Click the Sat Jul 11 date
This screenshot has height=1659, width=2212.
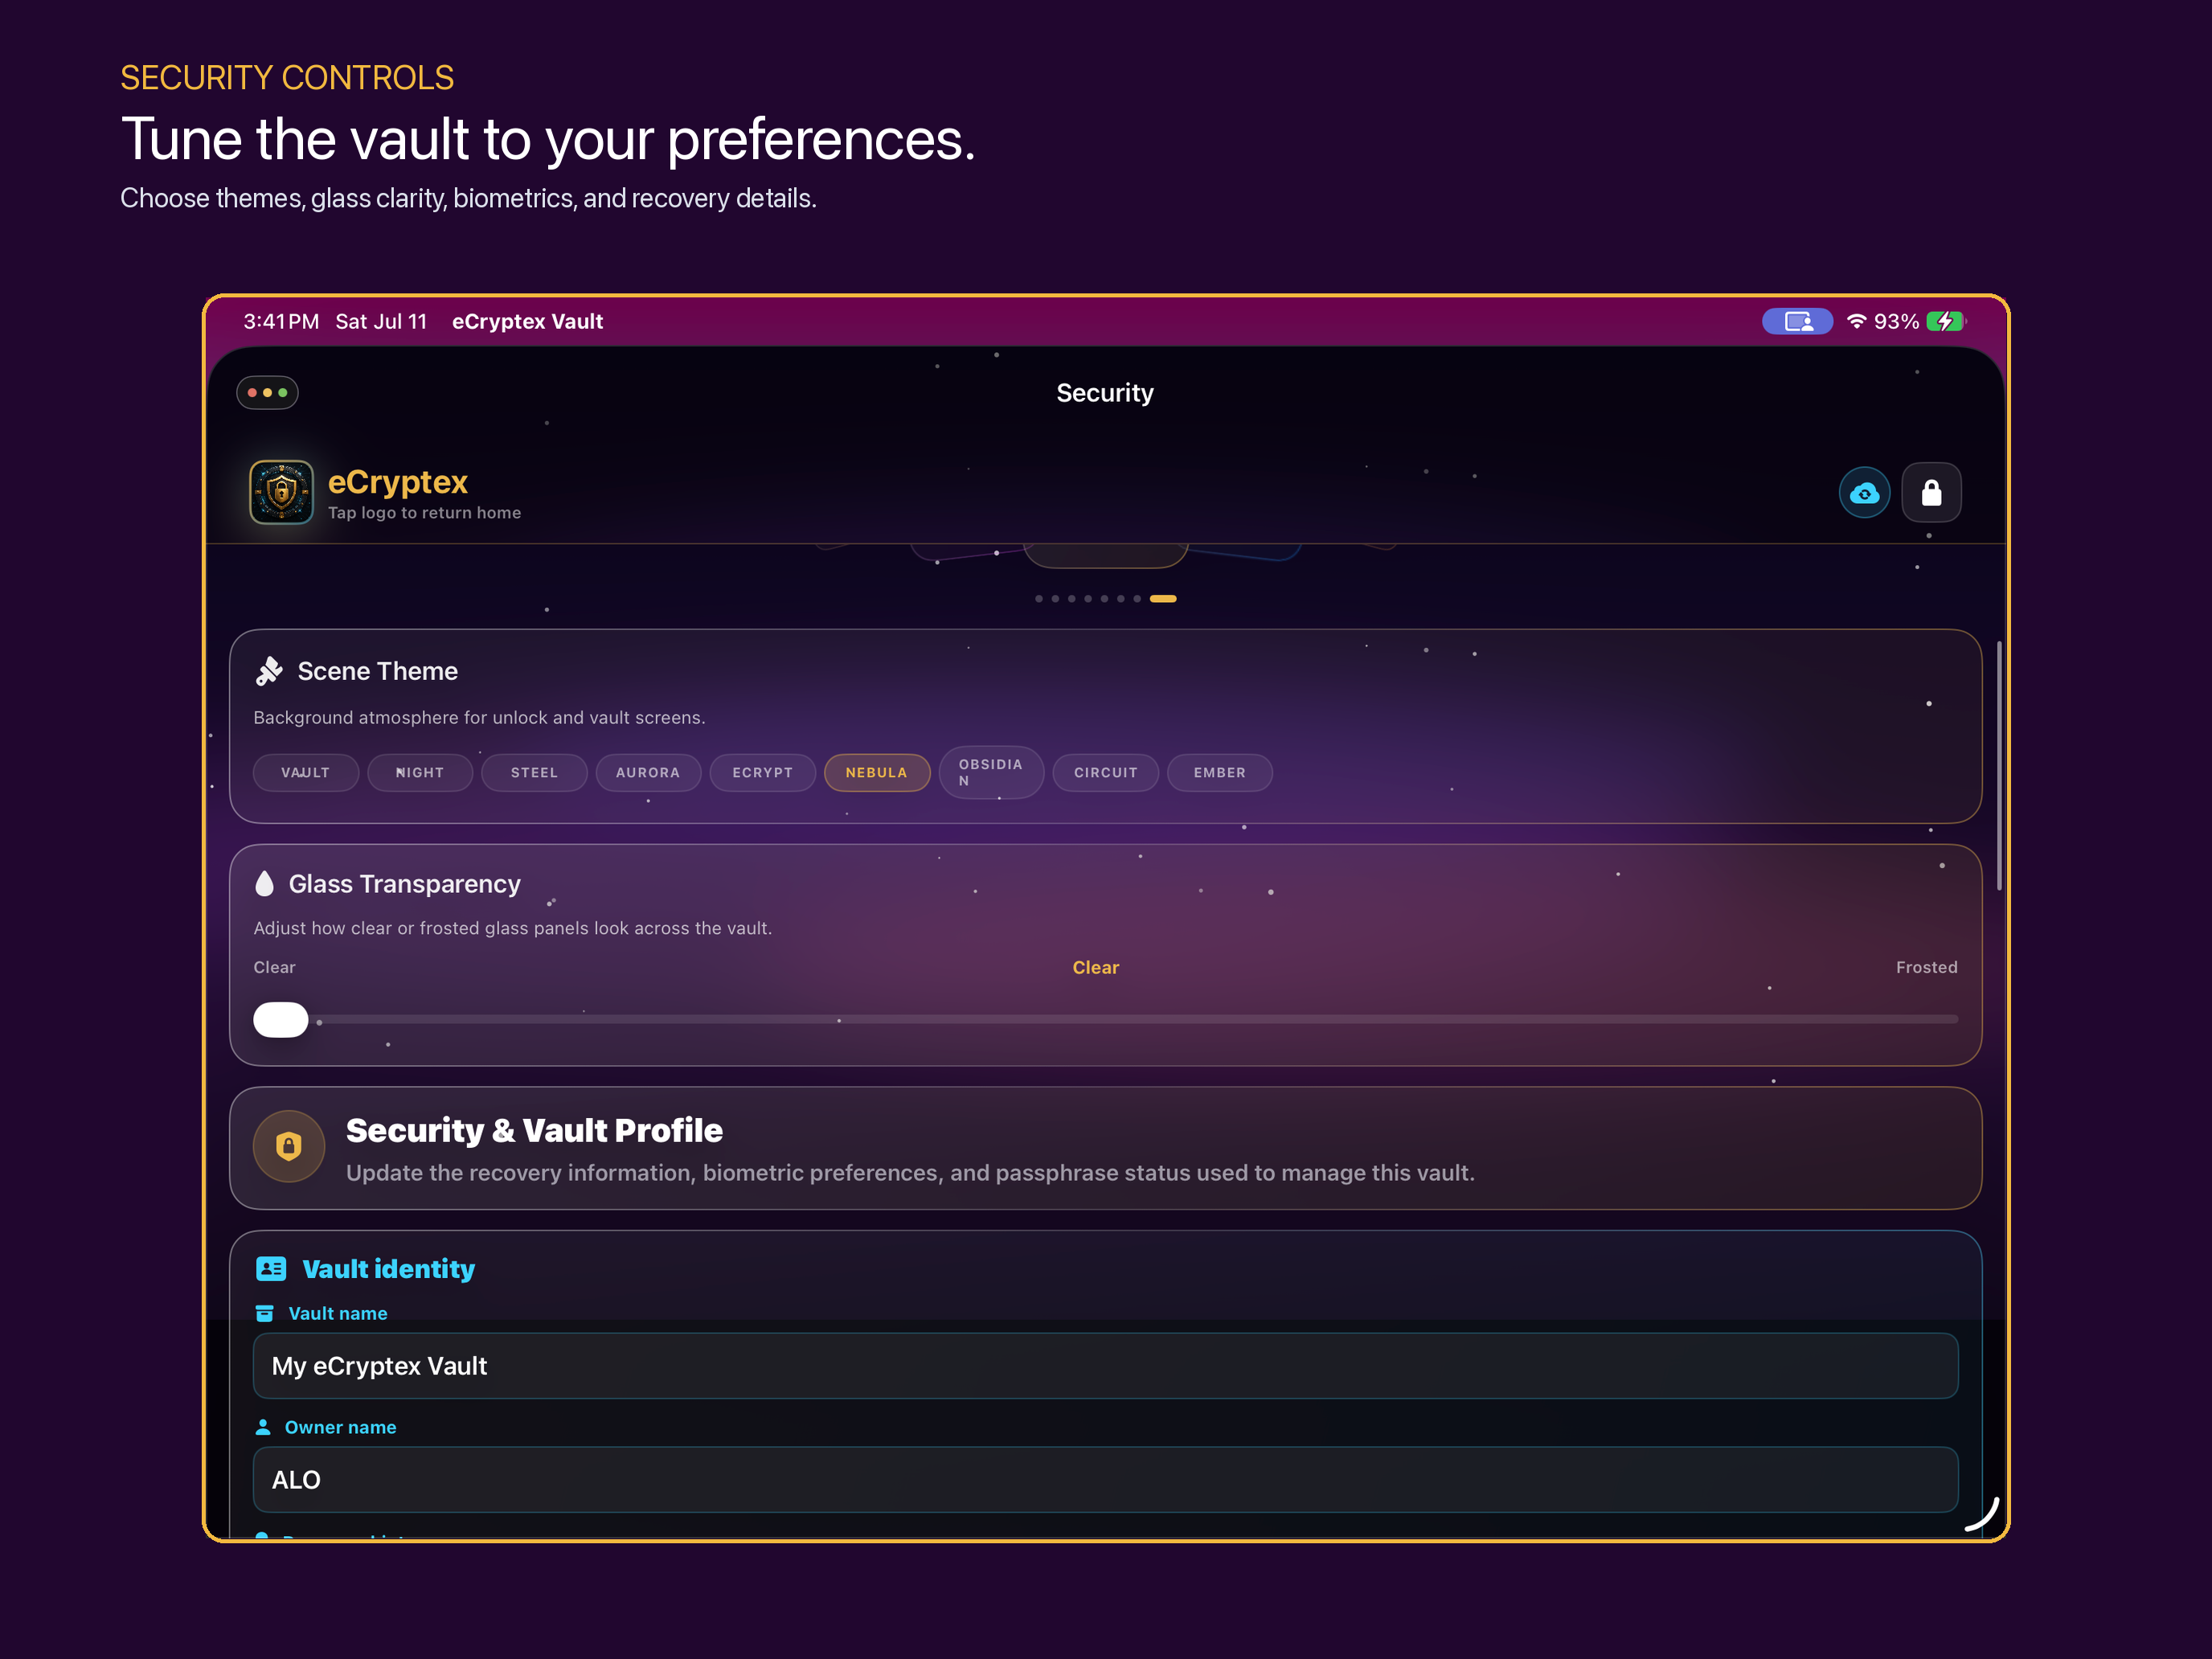coord(381,321)
